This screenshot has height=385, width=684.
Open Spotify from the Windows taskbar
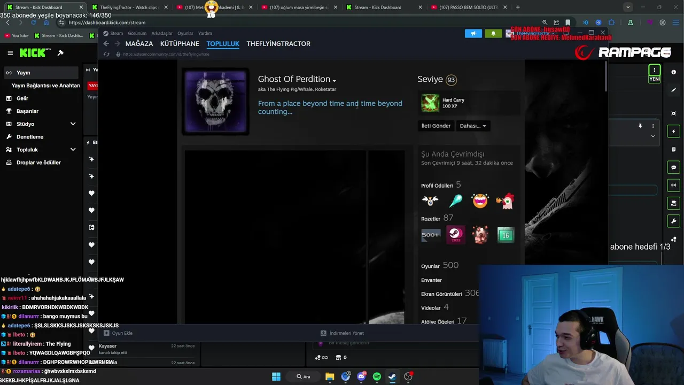coord(377,376)
